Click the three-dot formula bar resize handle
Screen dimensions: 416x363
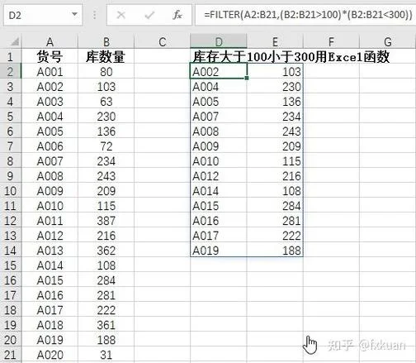[94, 15]
